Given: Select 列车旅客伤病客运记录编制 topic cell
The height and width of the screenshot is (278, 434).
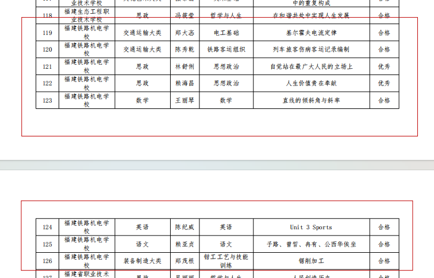Looking at the screenshot, I should pyautogui.click(x=311, y=49).
